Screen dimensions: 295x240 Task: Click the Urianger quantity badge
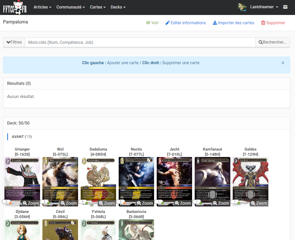pos(6,202)
